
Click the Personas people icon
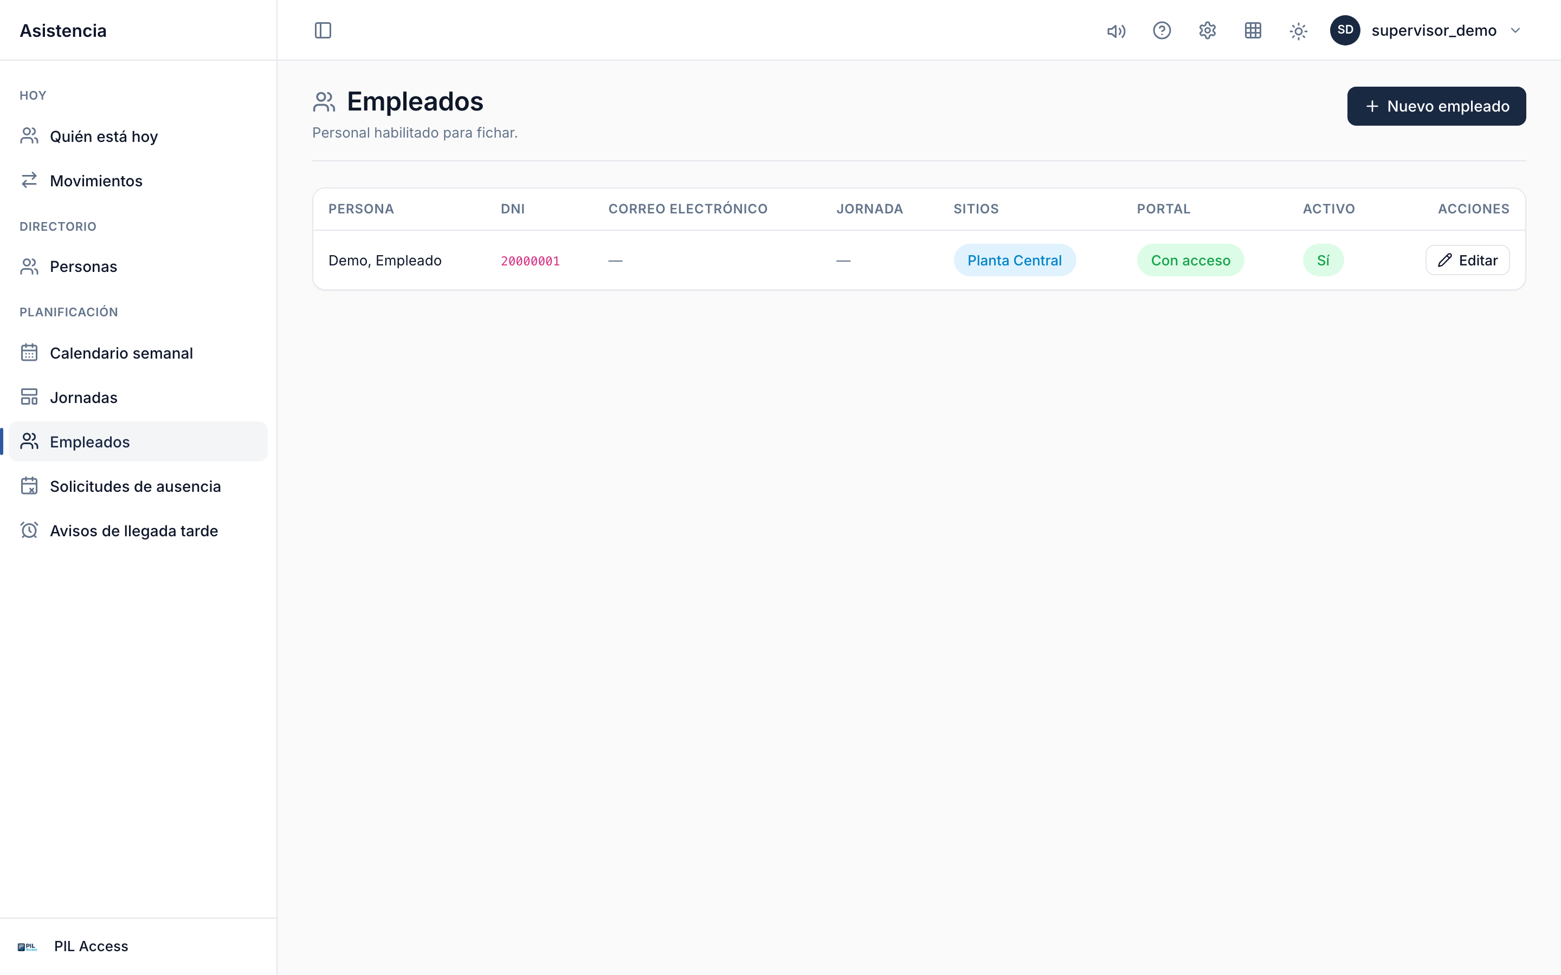pyautogui.click(x=29, y=266)
